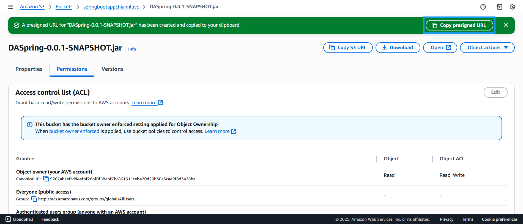Switch to the Properties tab
523x224 pixels.
[29, 69]
